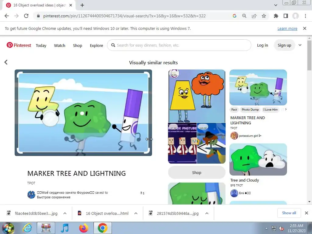Click the page vertical scrollbar thumb
Viewport: 312px width, 234px height.
[x=310, y=55]
